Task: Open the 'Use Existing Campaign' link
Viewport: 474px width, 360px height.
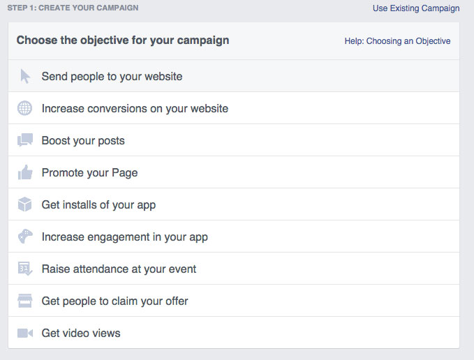Action: coord(416,8)
